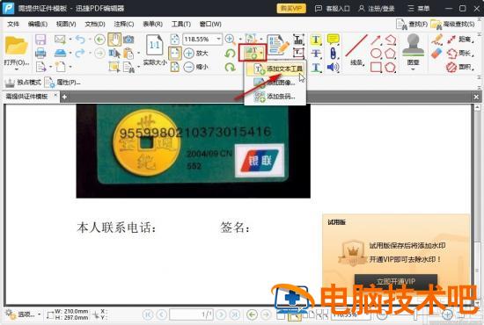The width and height of the screenshot is (484, 325).
Task: Open the 注释(C) menu
Action: pyautogui.click(x=124, y=24)
